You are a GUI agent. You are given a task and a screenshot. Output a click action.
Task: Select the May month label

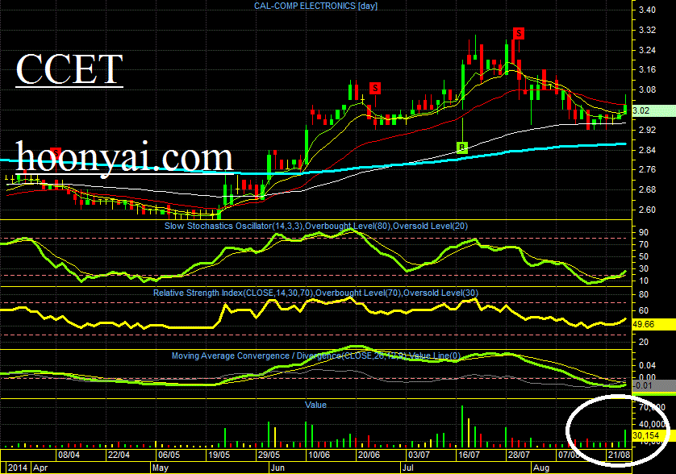(x=161, y=468)
